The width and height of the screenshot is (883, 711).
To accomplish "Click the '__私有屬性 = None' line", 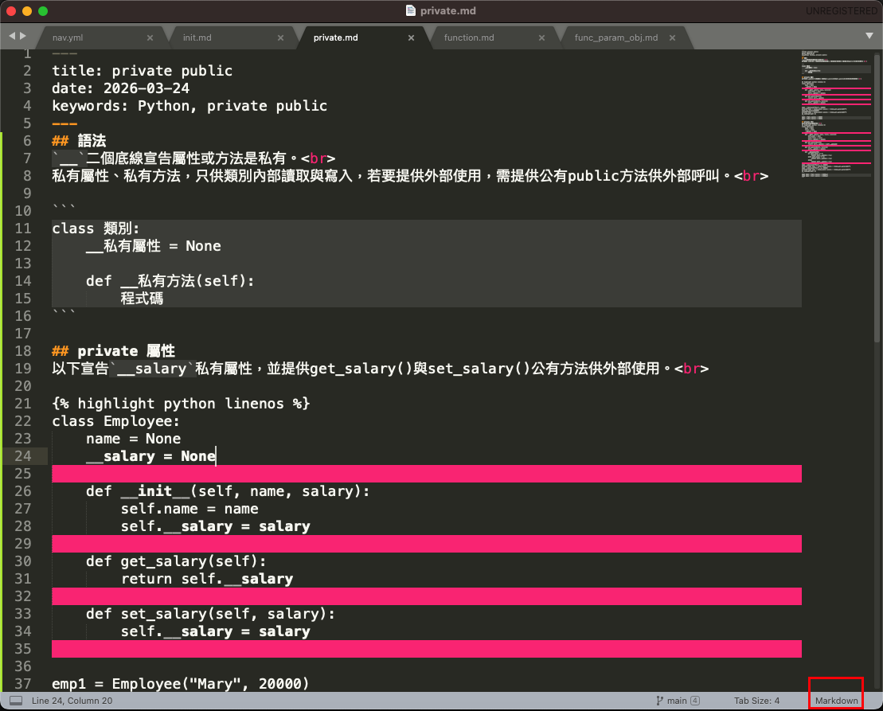I will pyautogui.click(x=153, y=246).
